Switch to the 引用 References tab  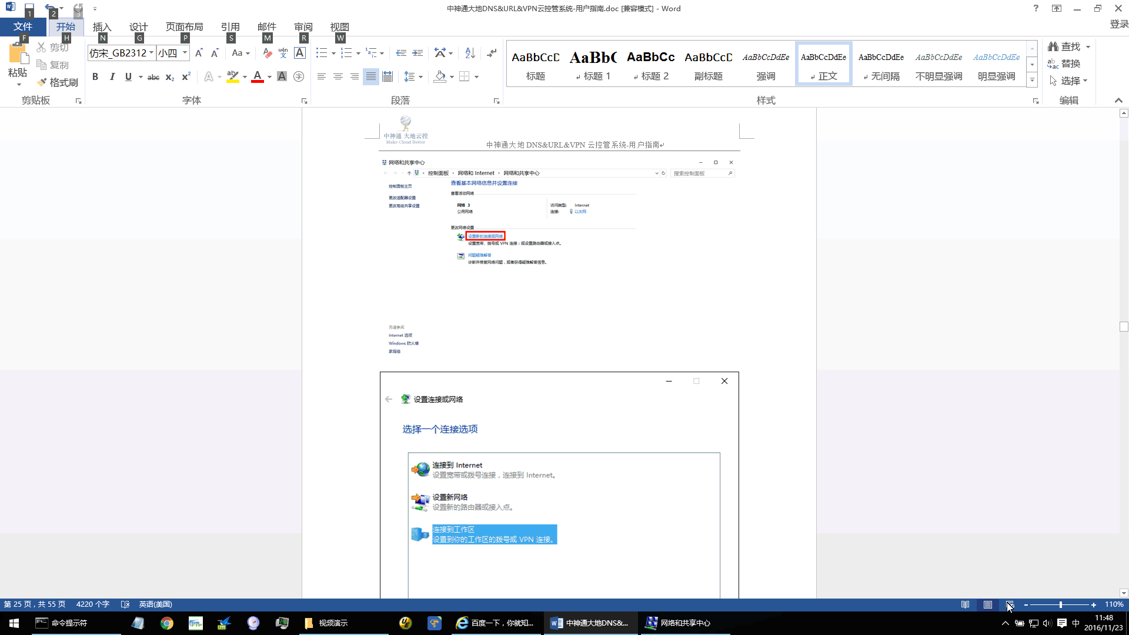[x=230, y=26]
